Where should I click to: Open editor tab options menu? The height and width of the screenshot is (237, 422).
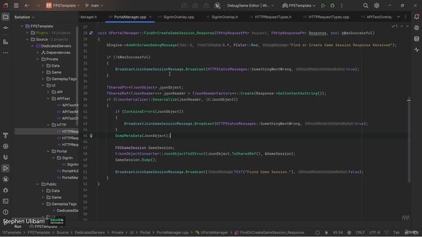click(x=406, y=17)
